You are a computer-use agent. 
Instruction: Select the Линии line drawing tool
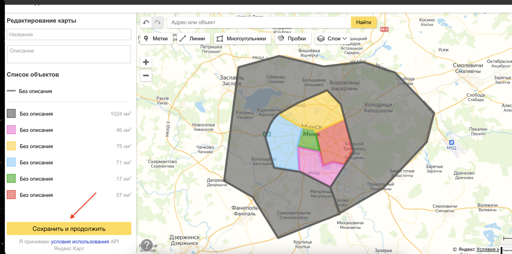[193, 39]
